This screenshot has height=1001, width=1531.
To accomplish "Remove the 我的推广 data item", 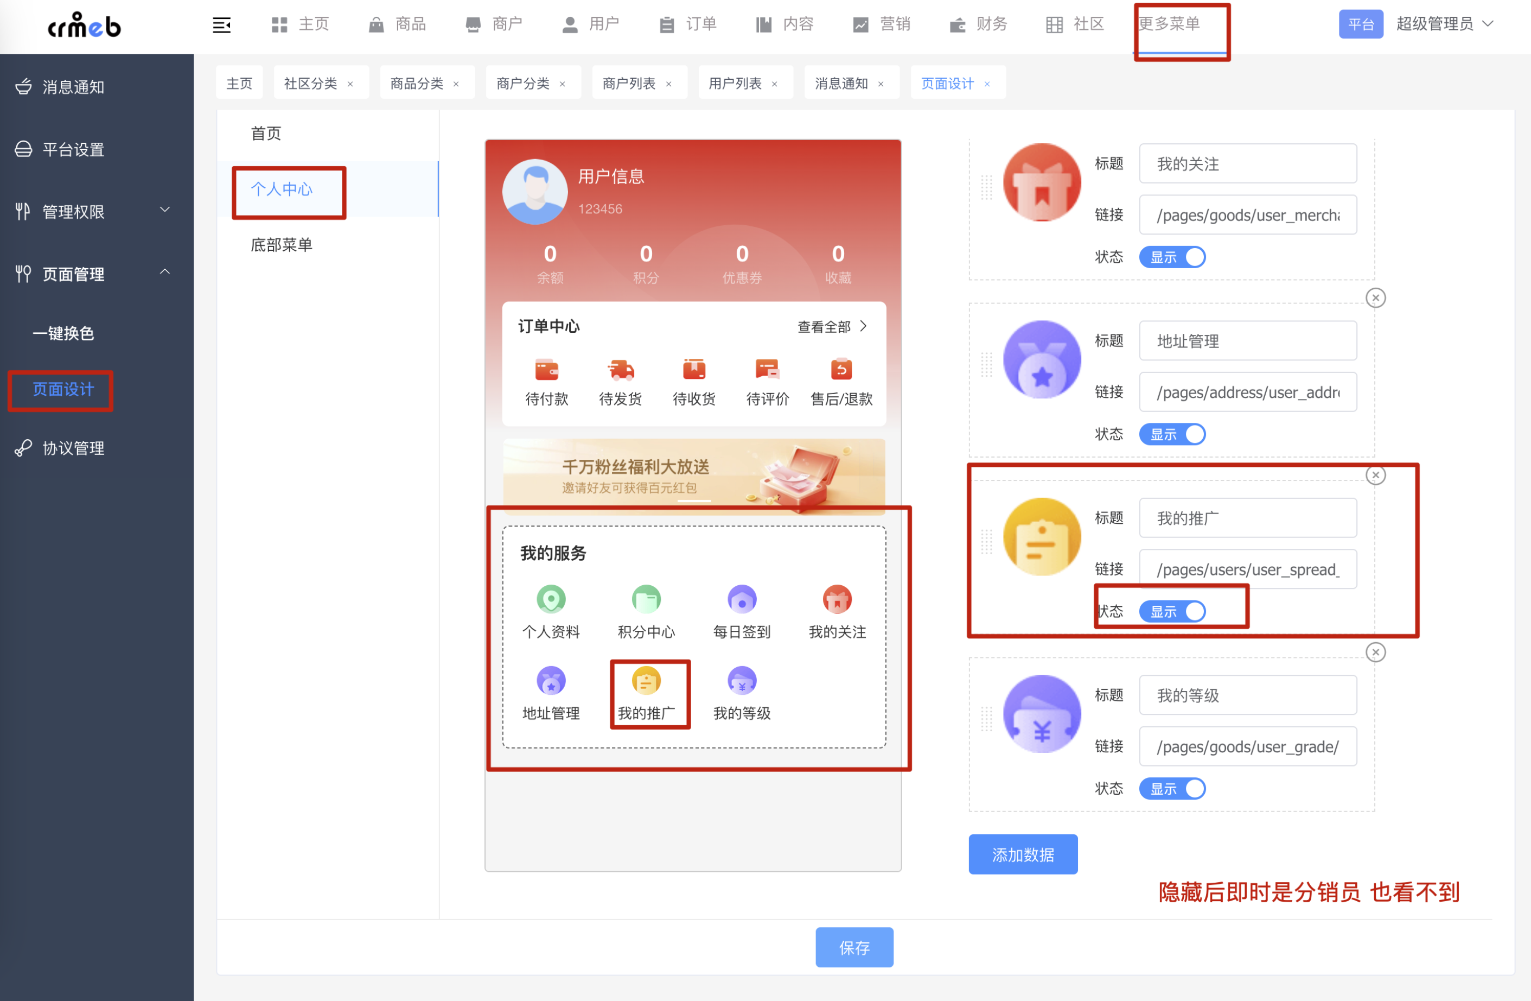I will (1375, 475).
